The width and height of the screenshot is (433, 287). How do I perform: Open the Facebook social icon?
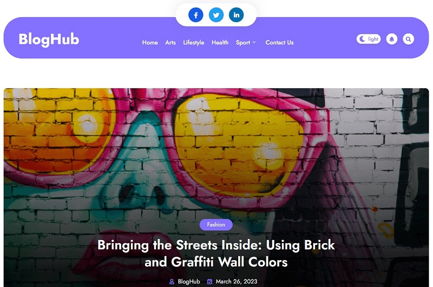[195, 15]
